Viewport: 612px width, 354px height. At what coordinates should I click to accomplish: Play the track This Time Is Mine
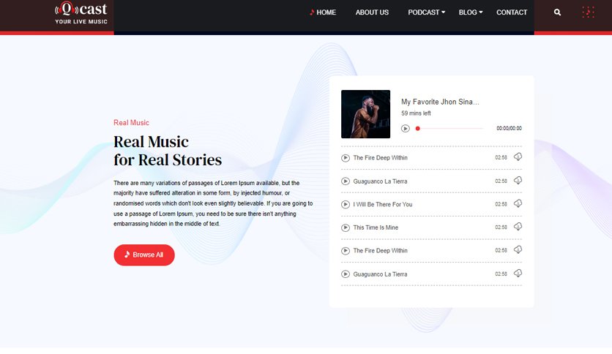pos(346,227)
